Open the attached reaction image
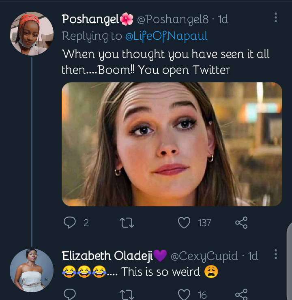The height and width of the screenshot is (300, 292). 172,144
